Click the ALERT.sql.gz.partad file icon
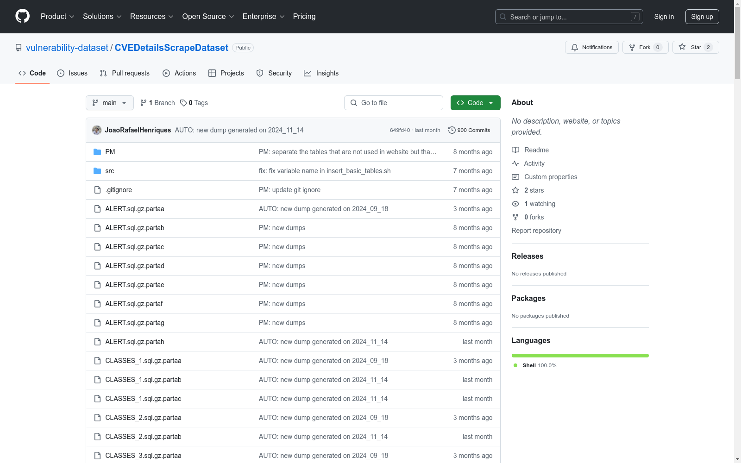 (x=97, y=266)
